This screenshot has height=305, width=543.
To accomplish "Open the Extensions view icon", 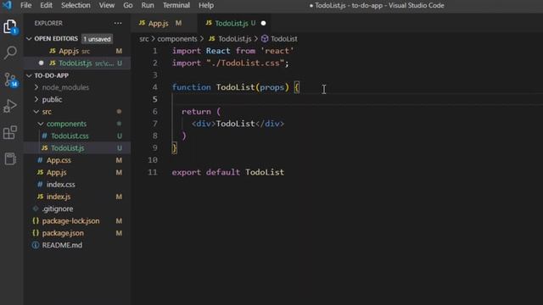I will [10, 132].
